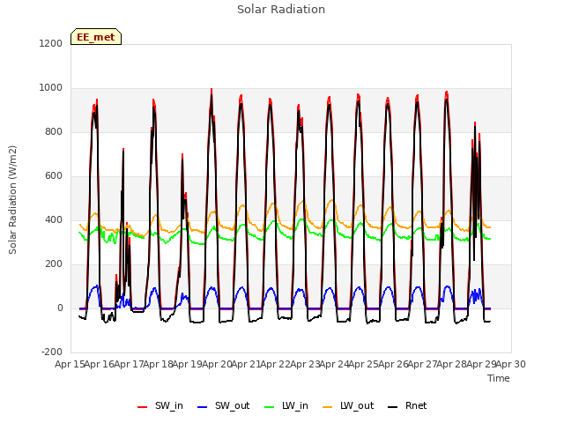Toggle the SW_out legend entry
This screenshot has height=423, width=564.
coord(223,406)
